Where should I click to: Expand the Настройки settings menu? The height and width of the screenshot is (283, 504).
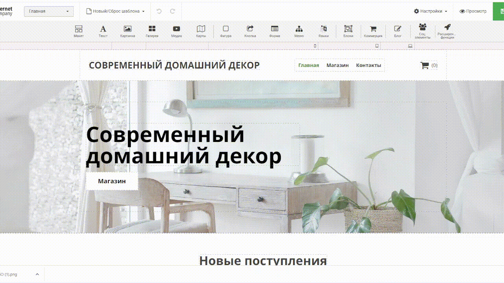(x=430, y=11)
